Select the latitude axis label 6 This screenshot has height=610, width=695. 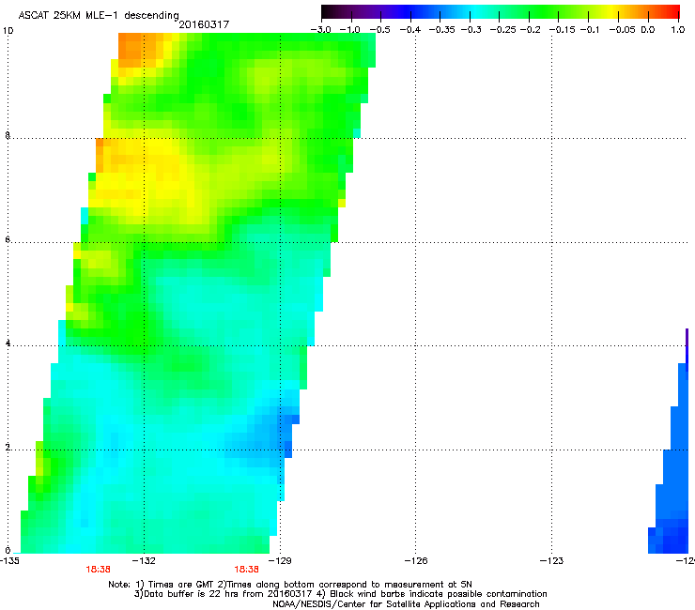pos(8,239)
